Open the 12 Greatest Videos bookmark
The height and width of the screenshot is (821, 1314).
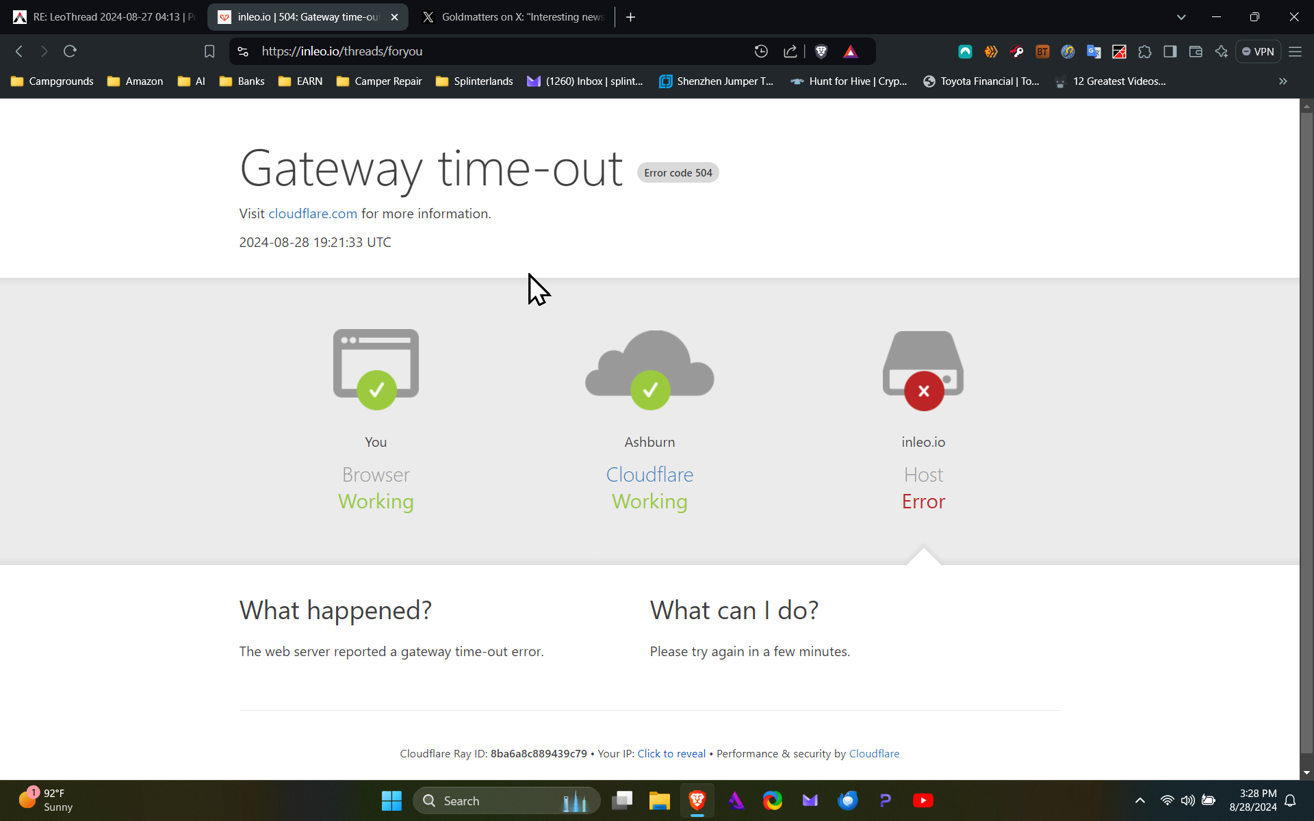pyautogui.click(x=1110, y=81)
